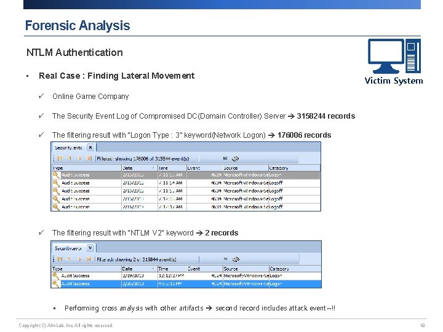Select the highlighted row dated 2/26/2013
The image size is (443, 332).
tap(186, 283)
